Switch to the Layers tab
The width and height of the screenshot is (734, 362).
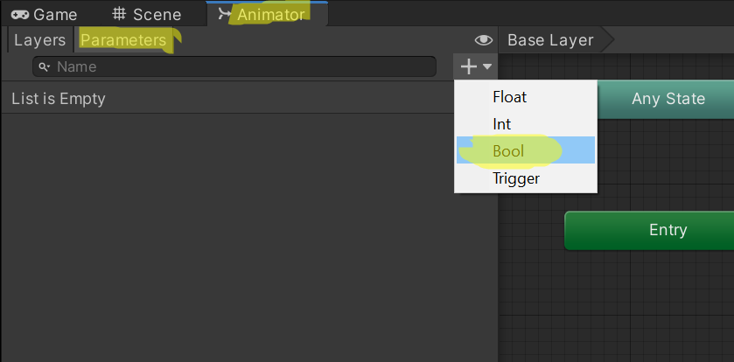coord(39,40)
